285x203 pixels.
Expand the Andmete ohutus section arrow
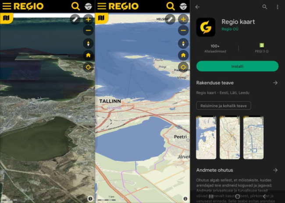[275, 170]
